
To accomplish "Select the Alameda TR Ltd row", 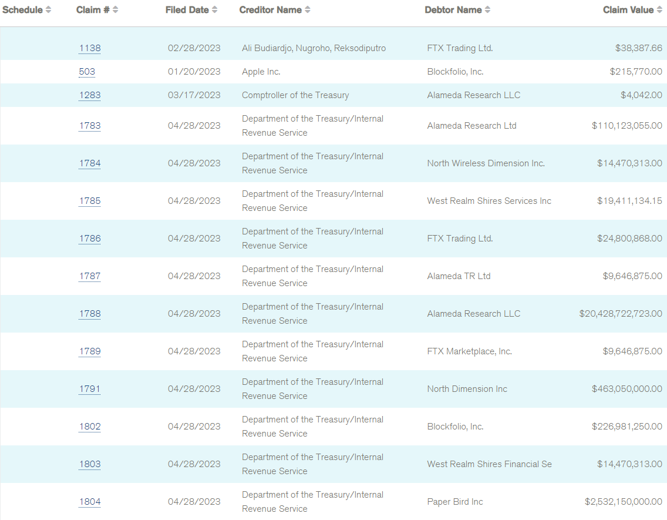I will click(459, 276).
